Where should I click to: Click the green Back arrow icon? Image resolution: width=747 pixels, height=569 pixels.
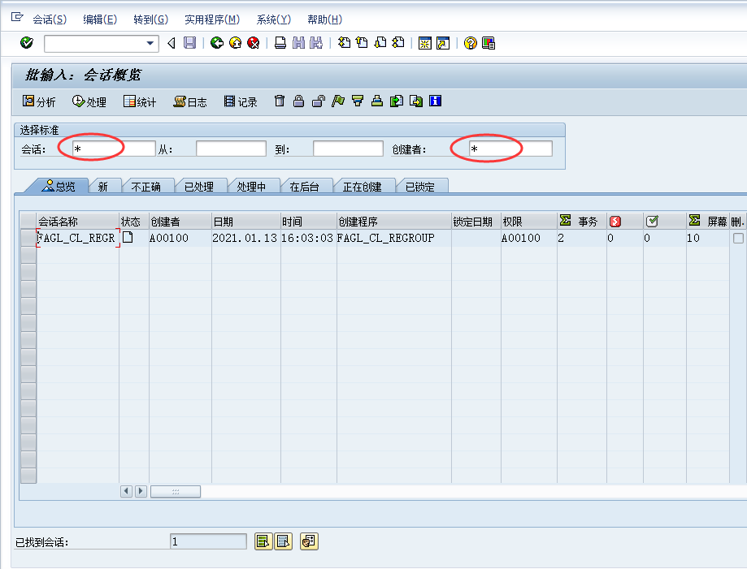(x=217, y=43)
